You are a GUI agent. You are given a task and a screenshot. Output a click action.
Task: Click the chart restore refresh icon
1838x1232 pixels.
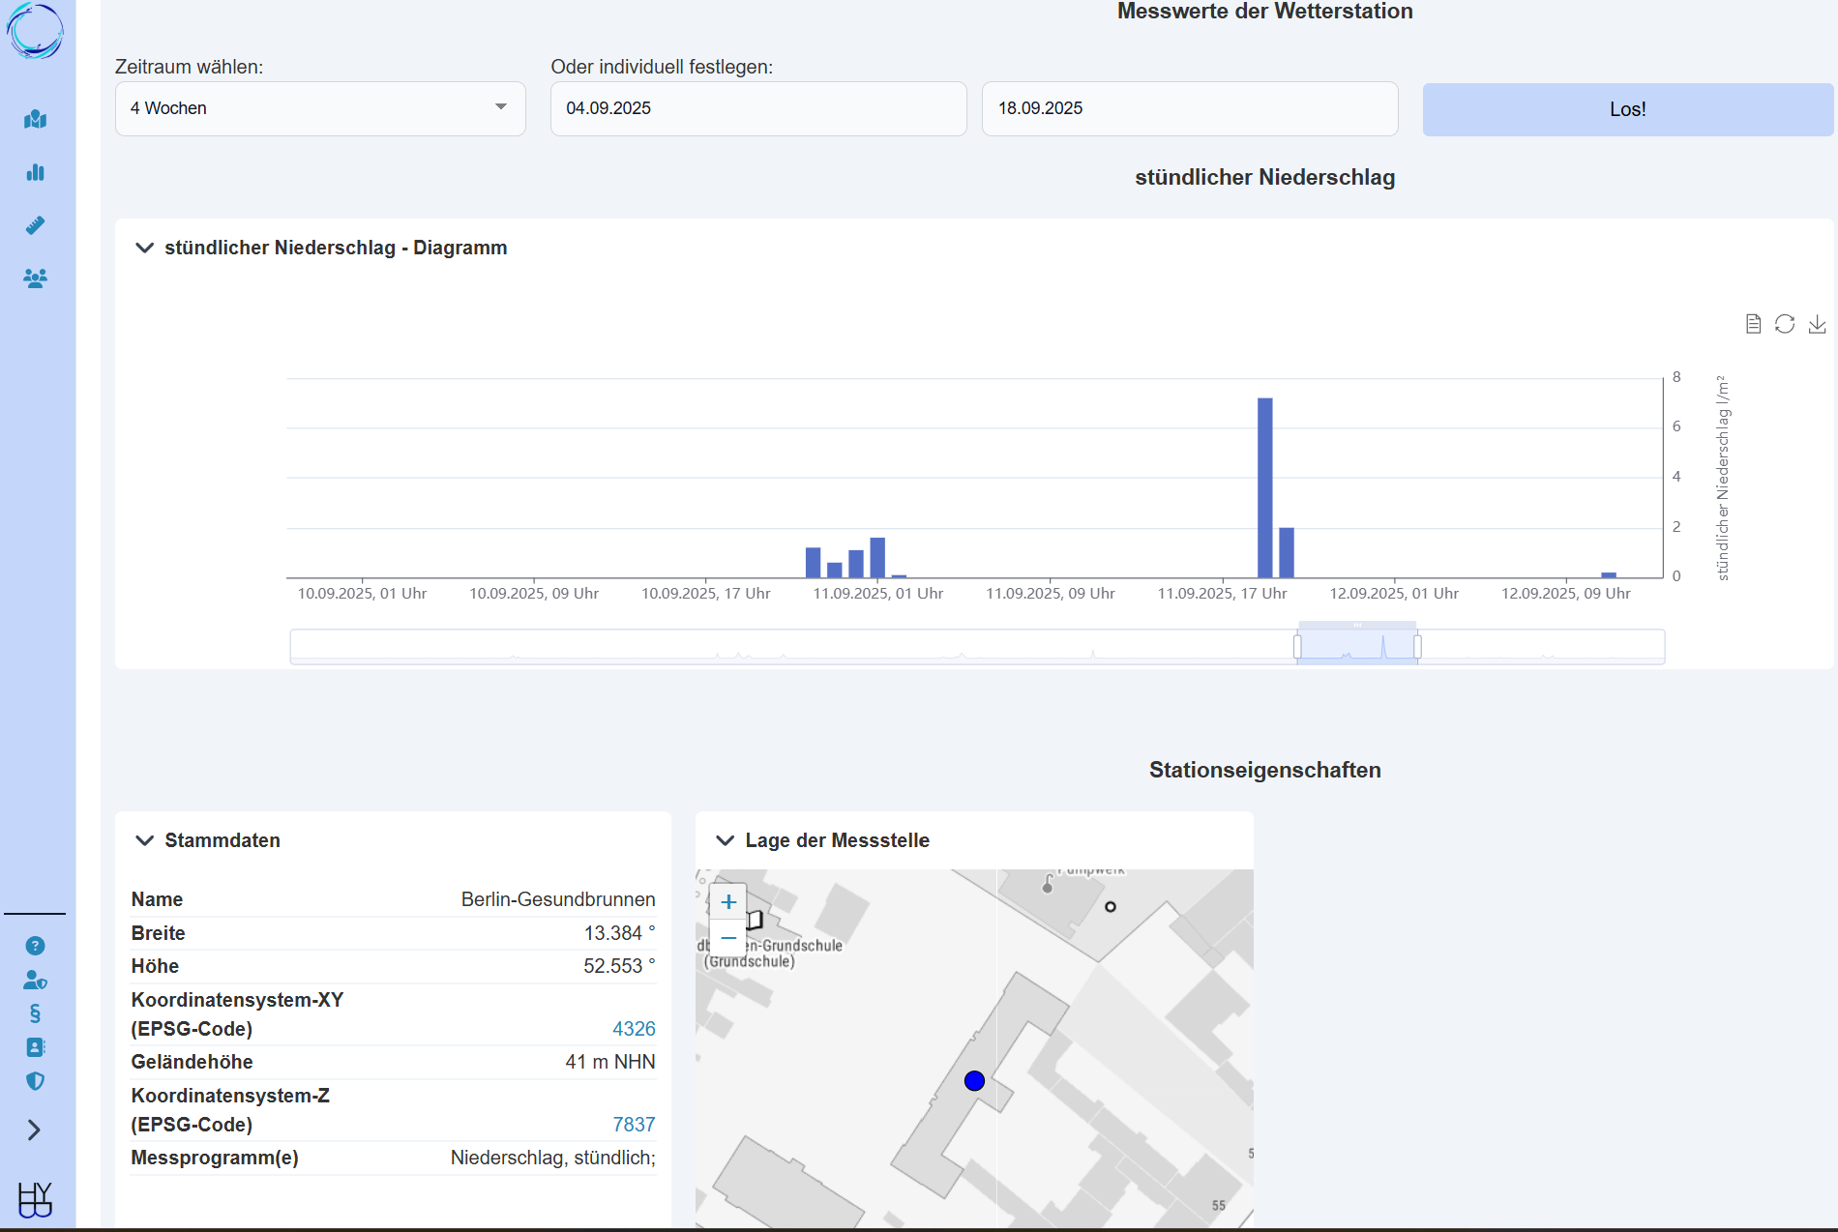[x=1785, y=324]
